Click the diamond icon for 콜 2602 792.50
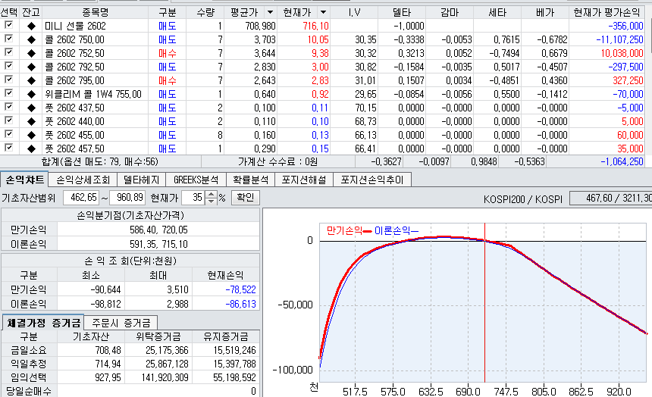The image size is (652, 397). [x=31, y=67]
